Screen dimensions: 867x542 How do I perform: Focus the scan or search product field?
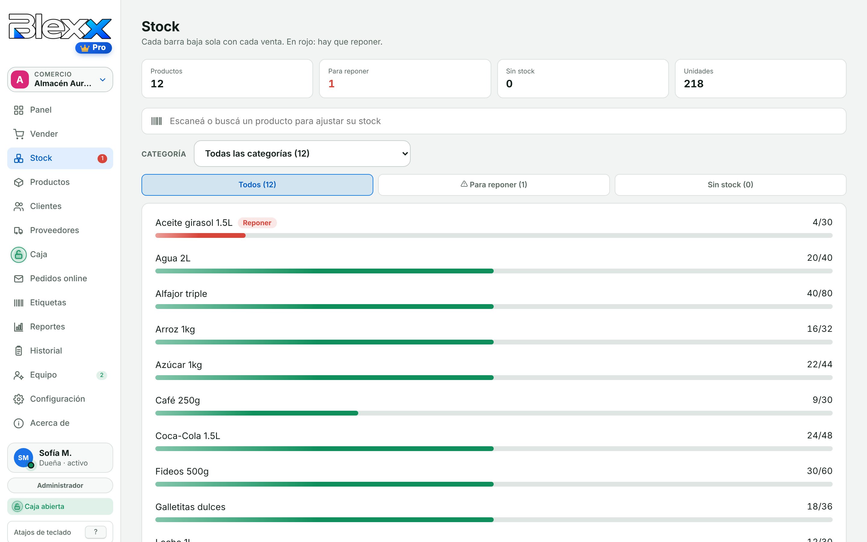tap(494, 121)
